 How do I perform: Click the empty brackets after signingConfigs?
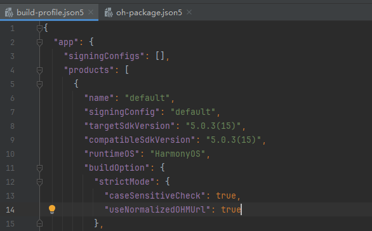coord(160,56)
